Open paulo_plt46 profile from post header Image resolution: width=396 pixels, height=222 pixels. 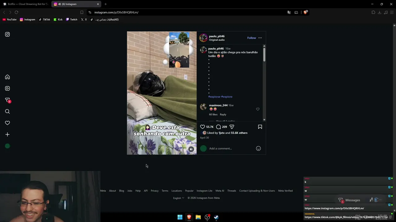217,36
